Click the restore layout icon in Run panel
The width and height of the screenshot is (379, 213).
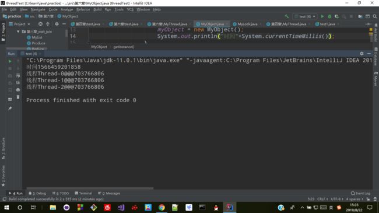[10, 99]
